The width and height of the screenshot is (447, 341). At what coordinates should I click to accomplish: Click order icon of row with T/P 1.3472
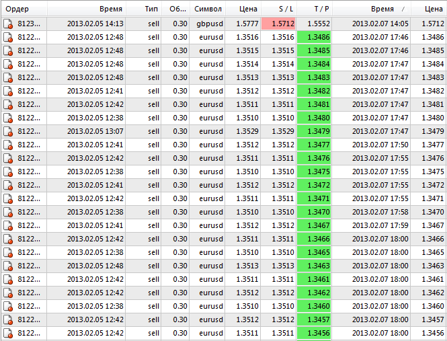[x=8, y=185]
